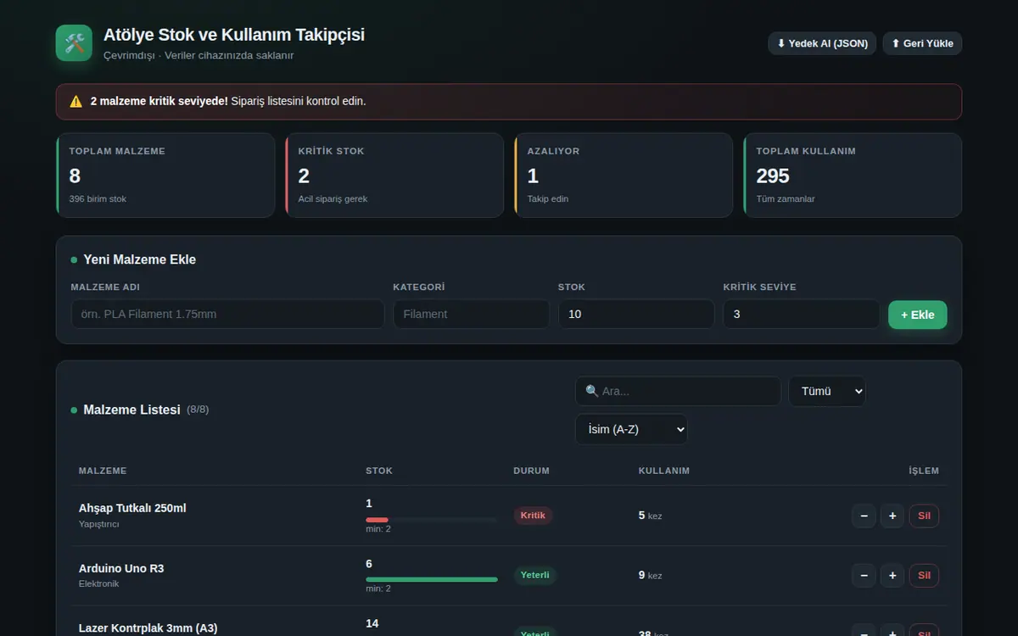Click the green stock bar for Arduino Uno R3
This screenshot has height=636, width=1018.
(432, 580)
